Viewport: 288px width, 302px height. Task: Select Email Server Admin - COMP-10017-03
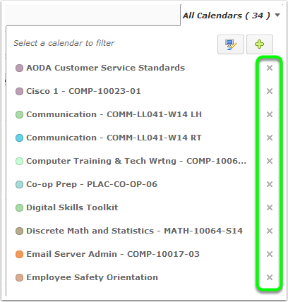pyautogui.click(x=113, y=254)
